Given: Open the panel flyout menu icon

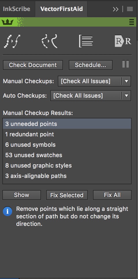Looking at the screenshot, I should point(130,9).
